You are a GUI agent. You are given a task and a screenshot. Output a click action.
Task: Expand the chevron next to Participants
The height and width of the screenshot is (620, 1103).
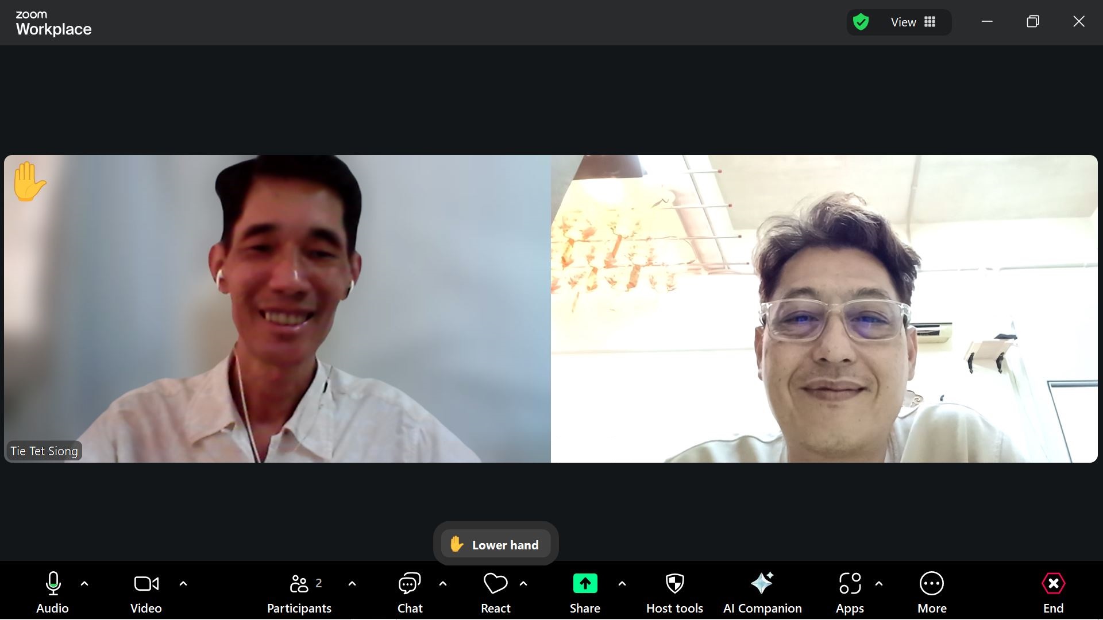point(352,584)
